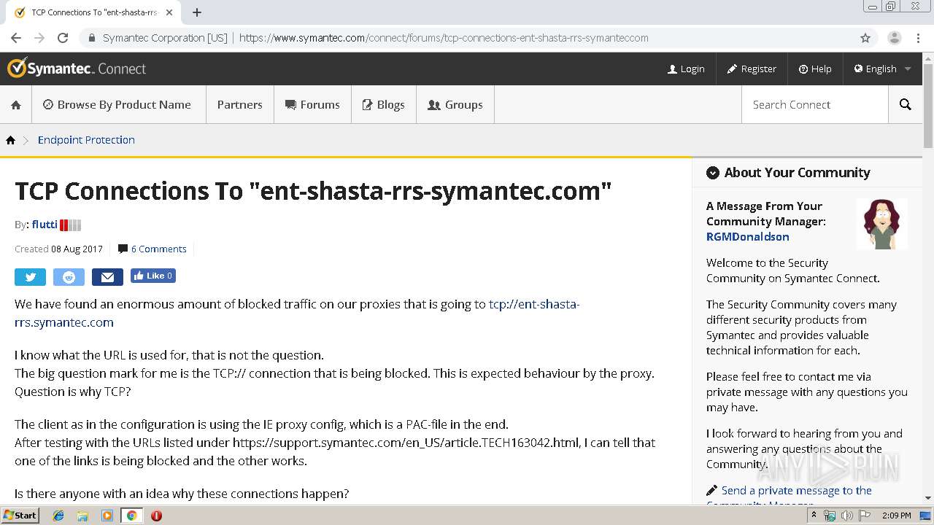The height and width of the screenshot is (525, 934).
Task: Open the red Opera-style taskbar icon
Action: 156,516
